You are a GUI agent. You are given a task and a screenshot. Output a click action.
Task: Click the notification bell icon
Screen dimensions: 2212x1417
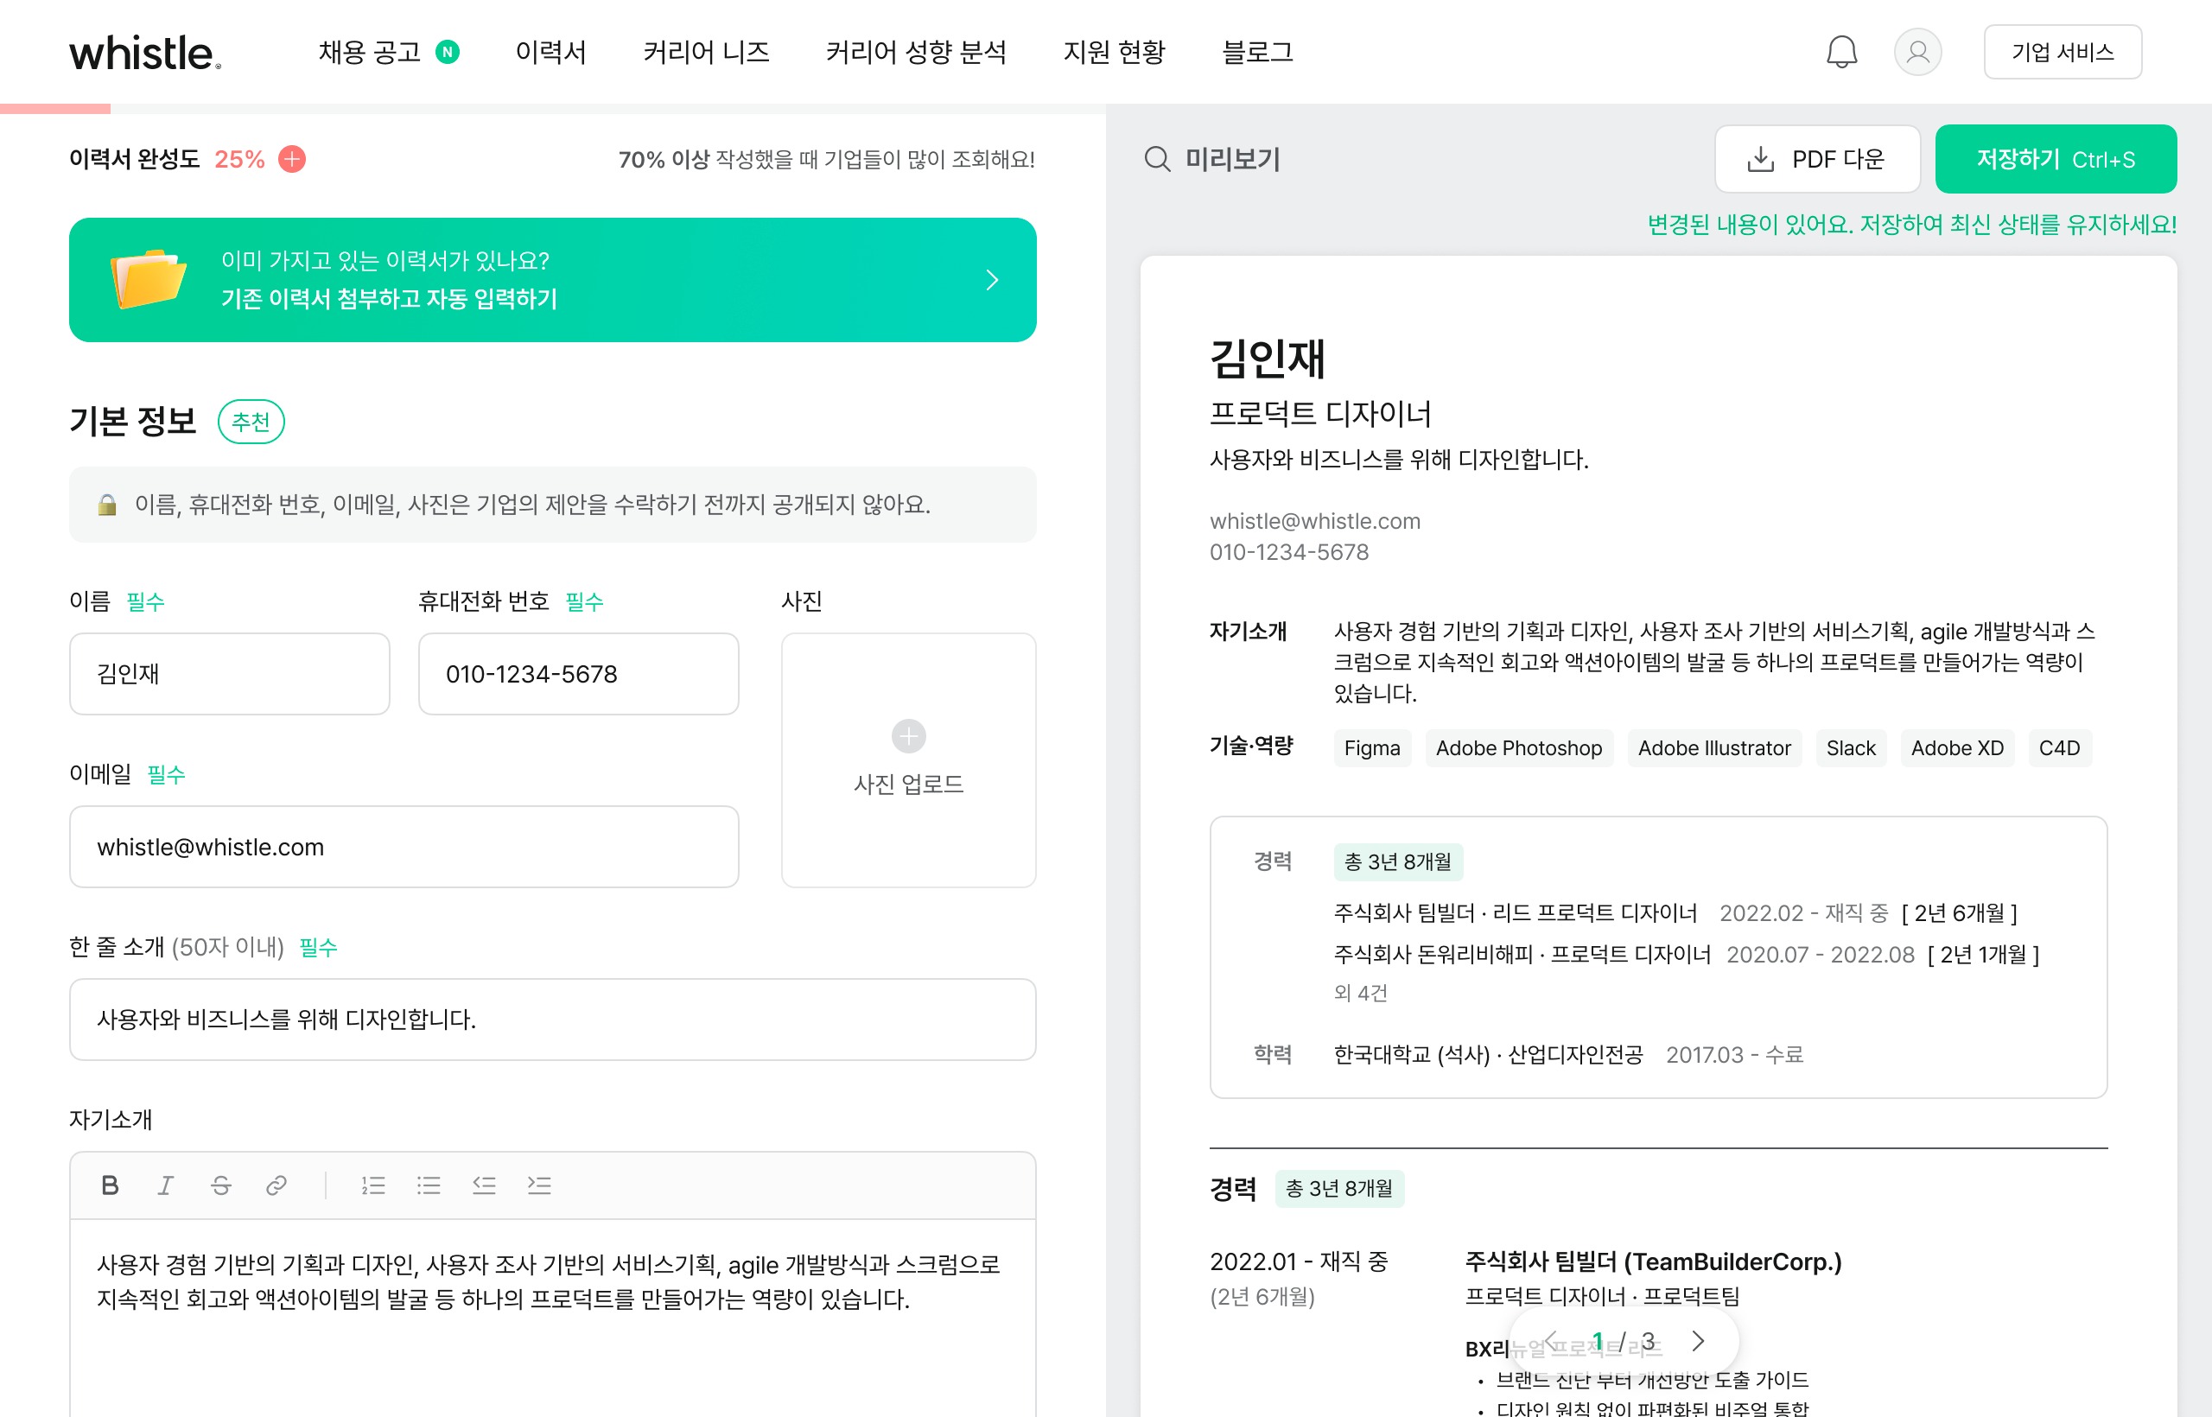[x=1841, y=52]
